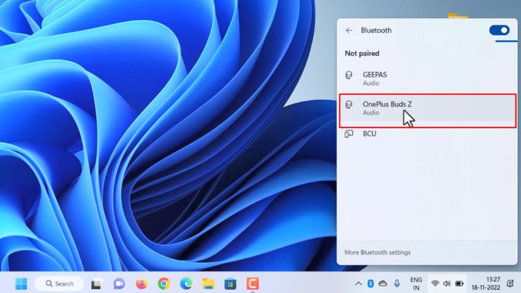
Task: Pair with GEEPAS audio device
Action: pos(428,78)
